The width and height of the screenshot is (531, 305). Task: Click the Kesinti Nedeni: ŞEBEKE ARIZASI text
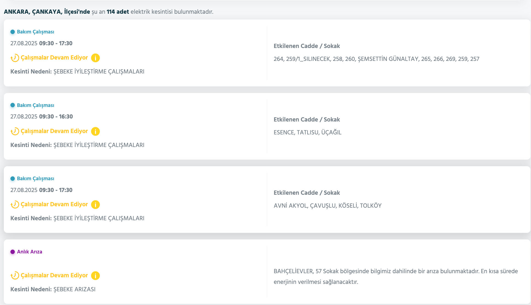[53, 289]
